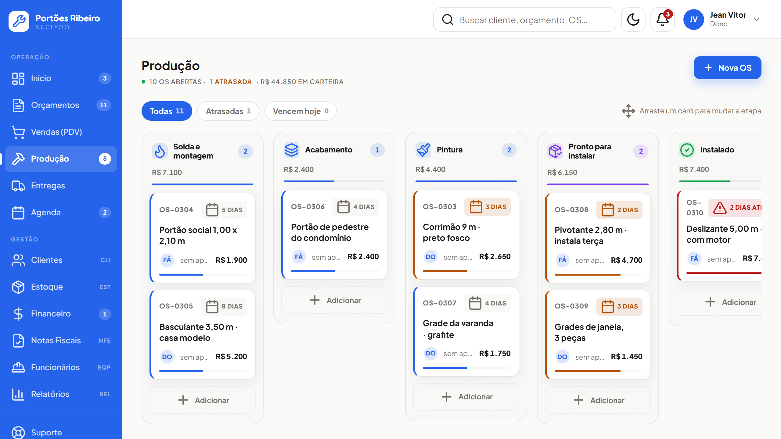Click the 2 DIAS ATRASADA warning on OS-0310
This screenshot has width=781, height=439.
(x=735, y=208)
